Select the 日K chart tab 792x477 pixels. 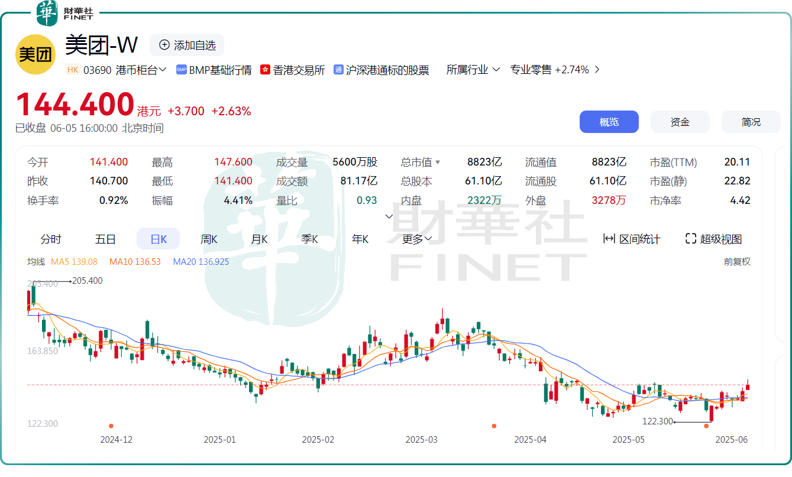(159, 239)
